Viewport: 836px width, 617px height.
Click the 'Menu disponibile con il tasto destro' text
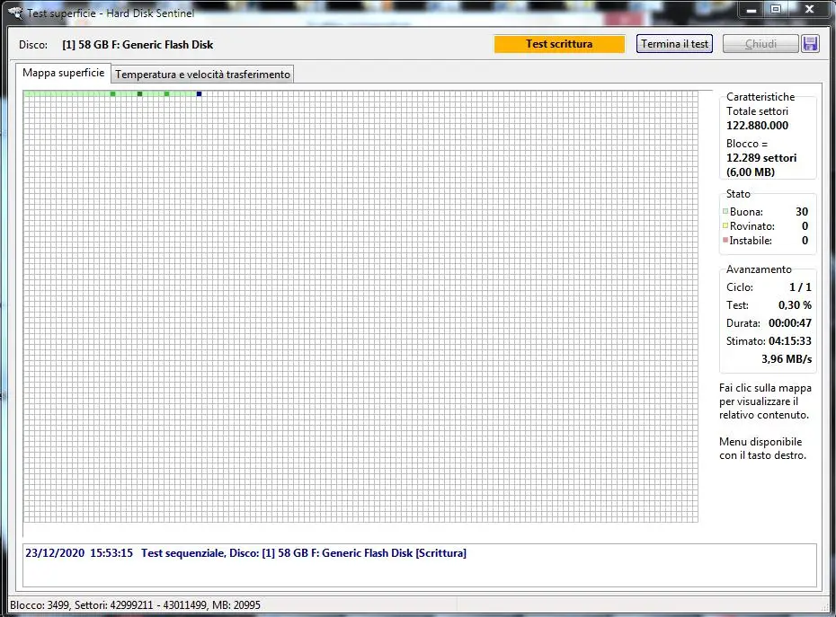pyautogui.click(x=762, y=448)
